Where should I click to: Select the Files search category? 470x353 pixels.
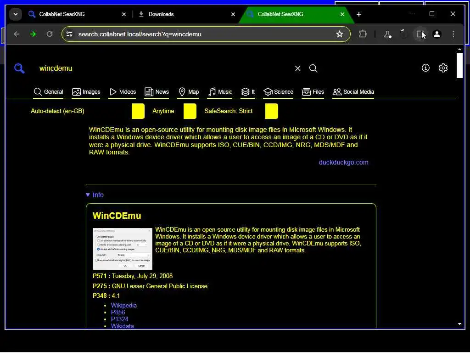[x=313, y=92]
